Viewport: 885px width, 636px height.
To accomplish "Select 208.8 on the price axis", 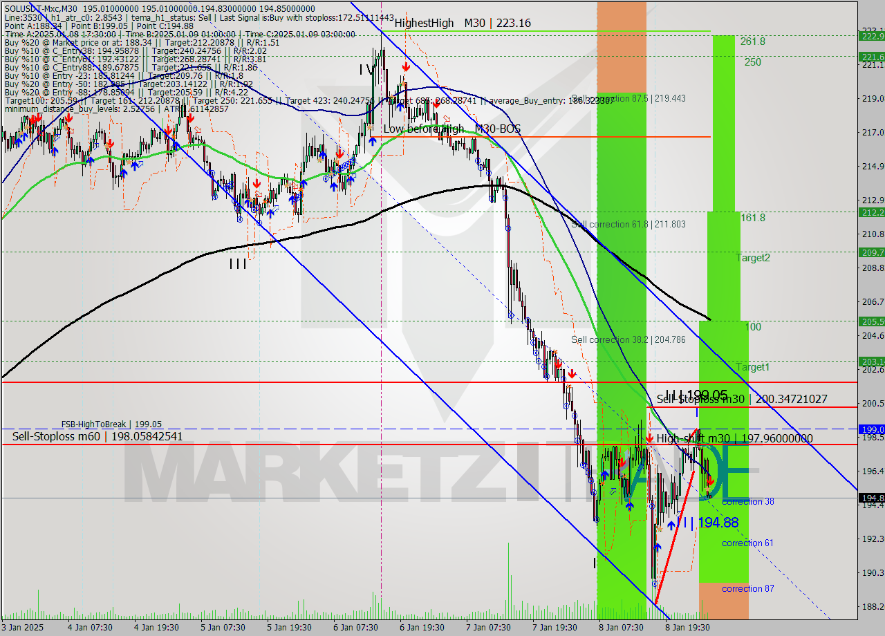I will tap(873, 268).
